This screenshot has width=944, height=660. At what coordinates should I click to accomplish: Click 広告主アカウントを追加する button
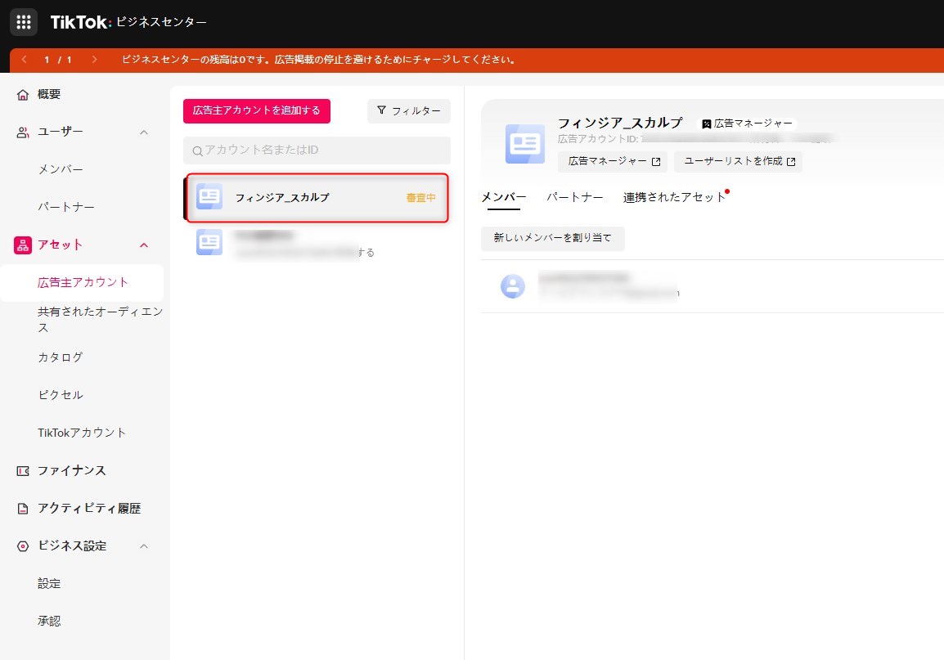tap(257, 110)
